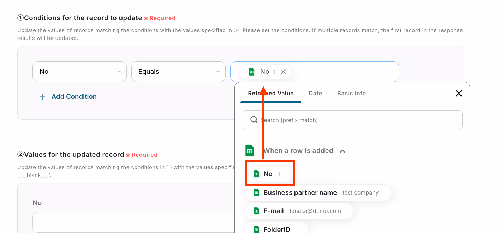Image resolution: width=500 pixels, height=233 pixels.
Task: Switch to the Date tab
Action: pos(315,93)
